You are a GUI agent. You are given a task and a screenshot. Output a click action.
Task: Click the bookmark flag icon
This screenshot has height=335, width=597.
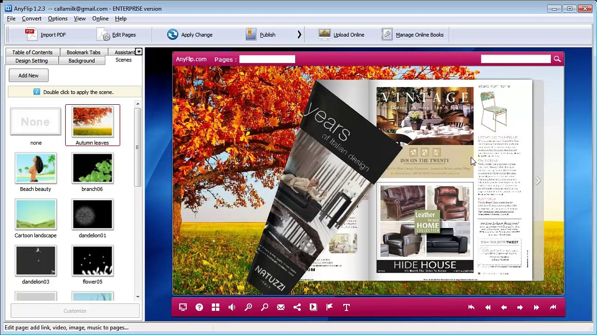330,307
